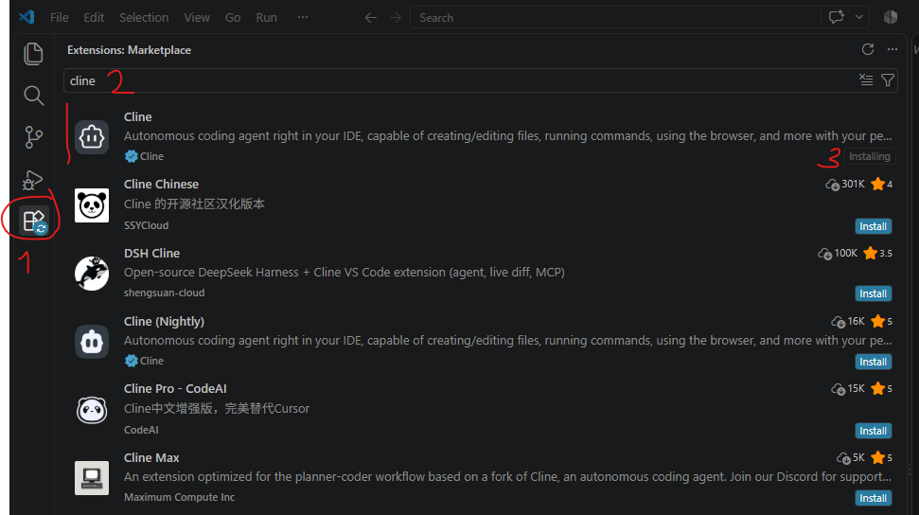Click the 301K download count
The height and width of the screenshot is (515, 919).
click(846, 185)
